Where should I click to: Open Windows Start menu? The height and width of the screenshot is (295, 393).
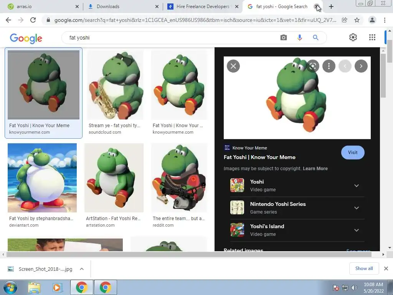click(x=10, y=287)
